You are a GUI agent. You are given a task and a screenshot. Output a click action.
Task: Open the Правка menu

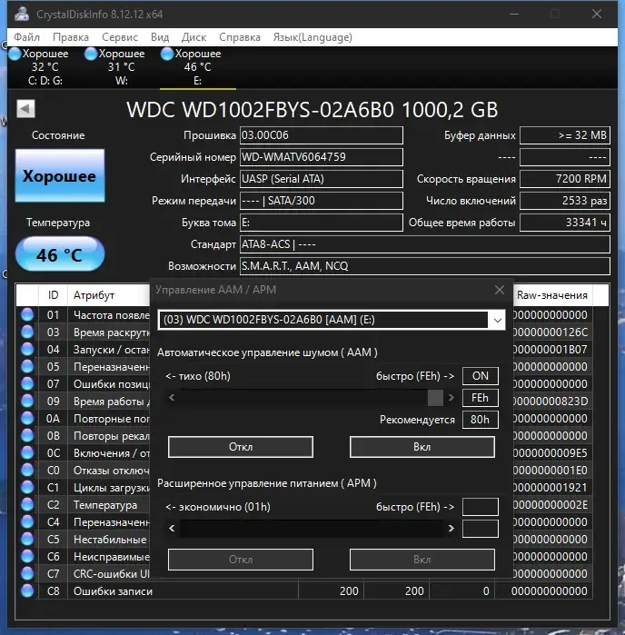click(x=71, y=37)
